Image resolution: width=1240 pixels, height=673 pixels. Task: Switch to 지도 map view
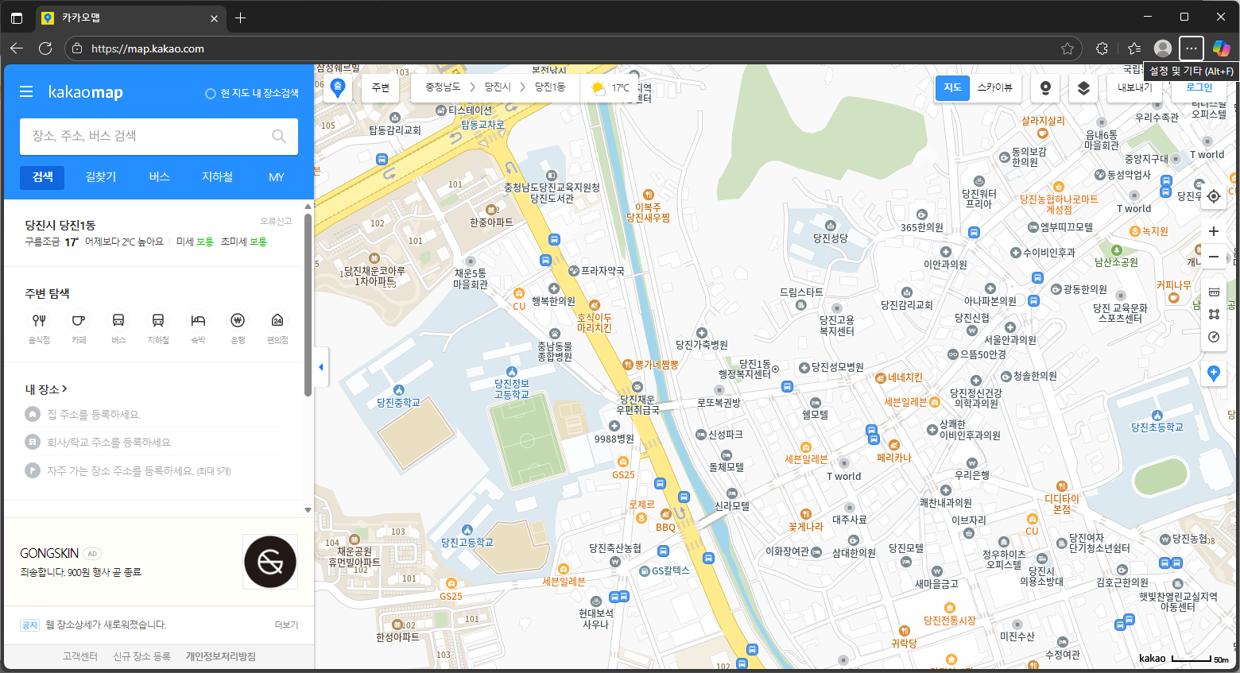[953, 87]
